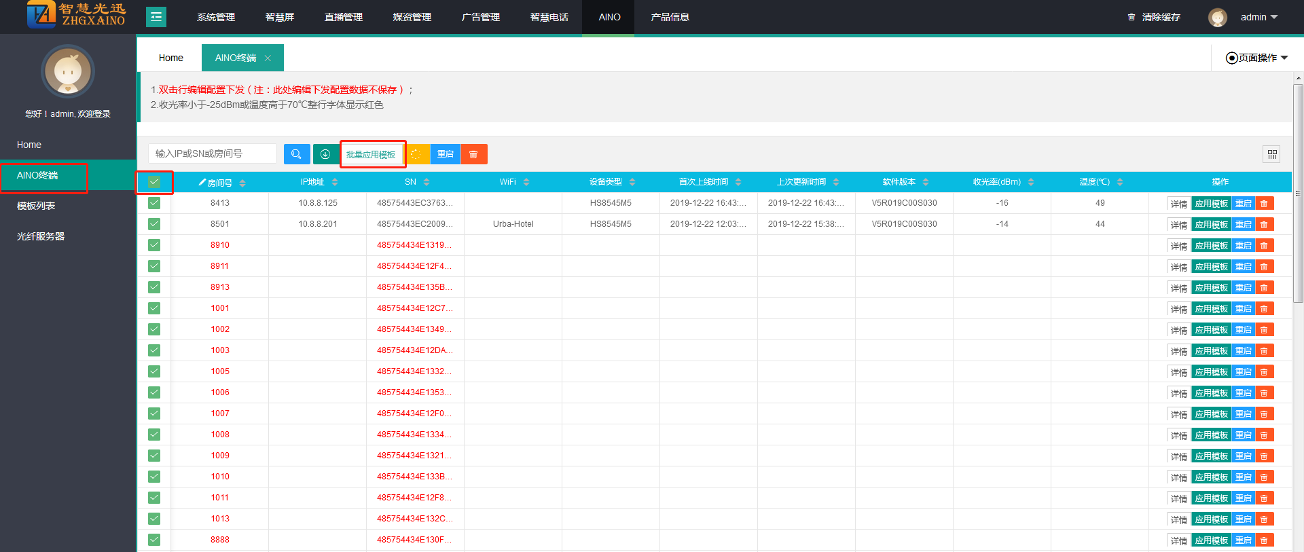Toggle the checkbox for room 1001

click(154, 308)
